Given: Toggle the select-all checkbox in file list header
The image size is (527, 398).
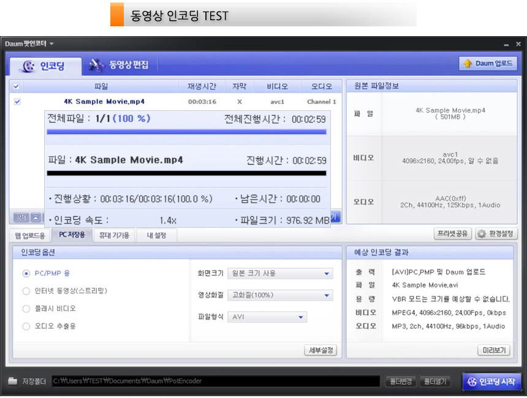Looking at the screenshot, I should pyautogui.click(x=16, y=86).
